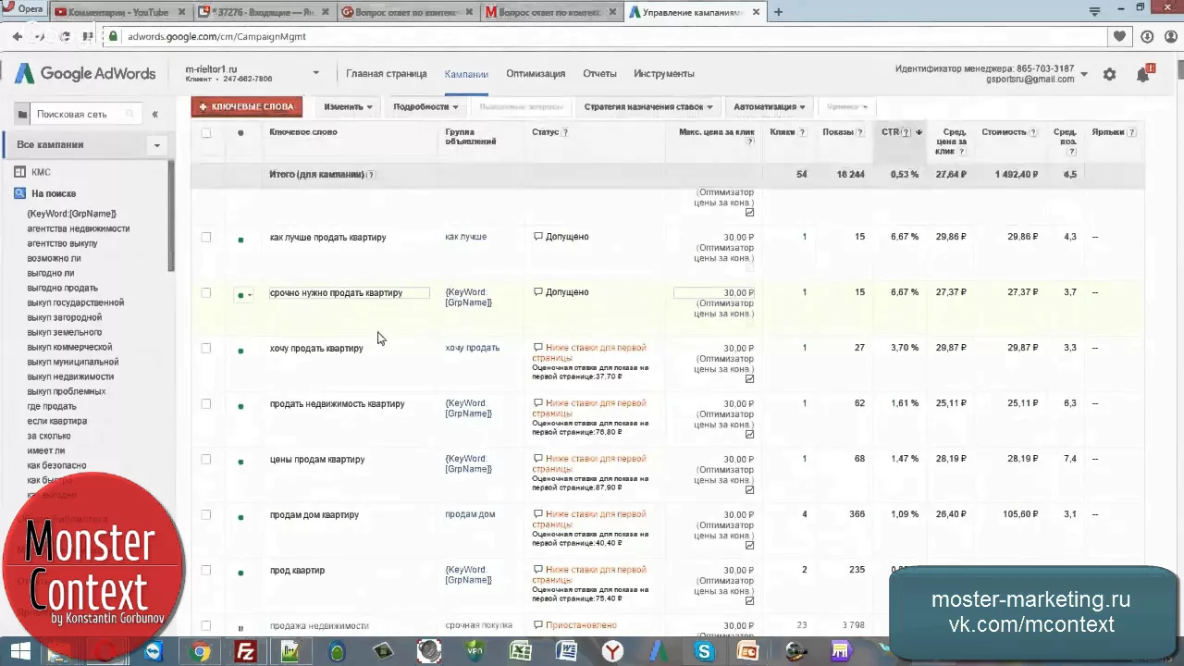
Task: Switch to the Комментарии - YouTube browser tab
Action: 117,12
